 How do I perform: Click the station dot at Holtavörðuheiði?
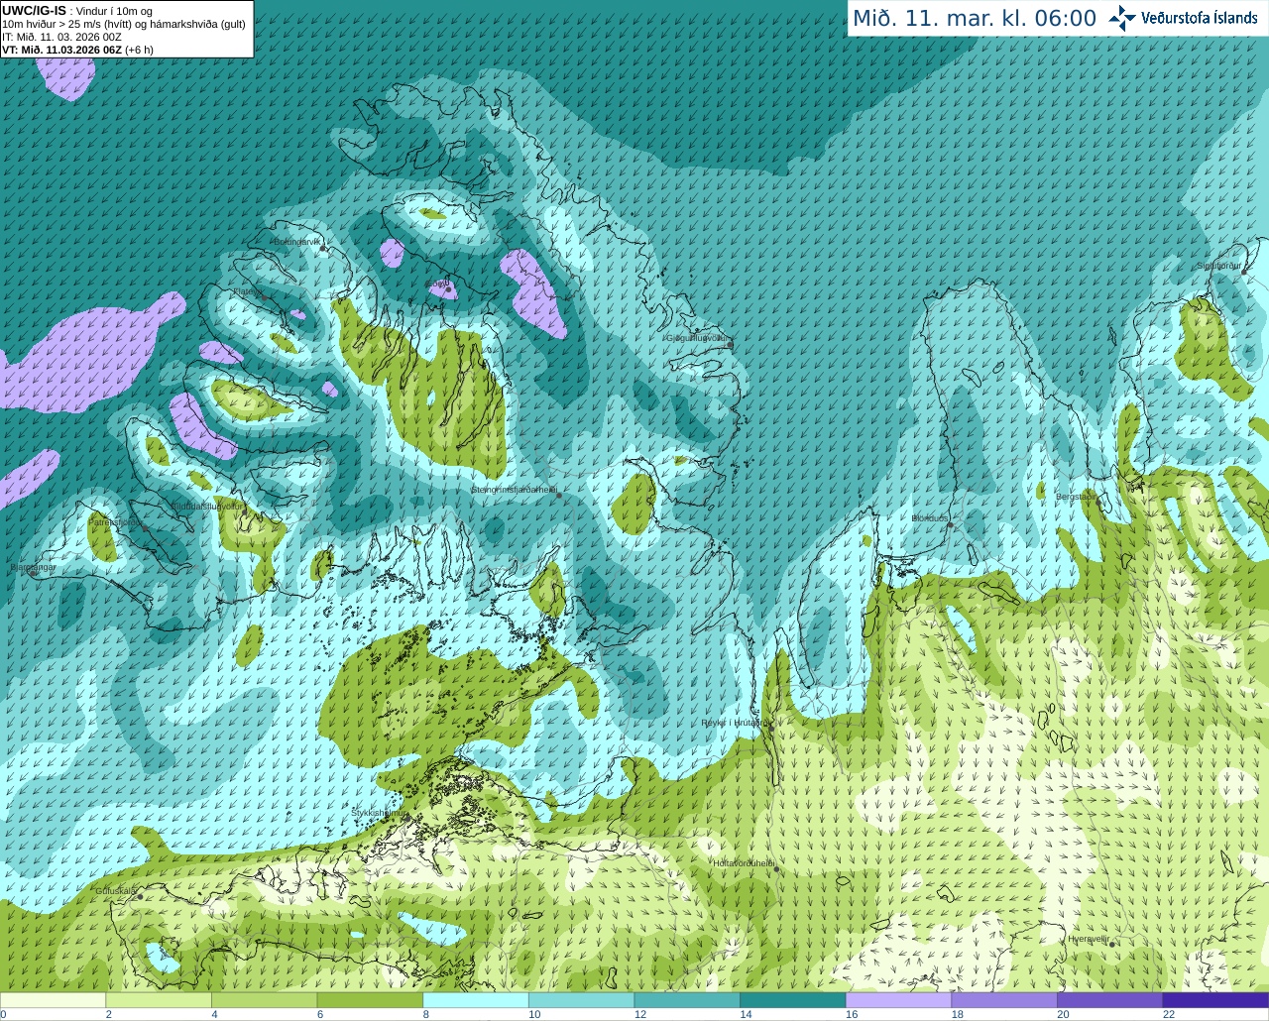[776, 869]
